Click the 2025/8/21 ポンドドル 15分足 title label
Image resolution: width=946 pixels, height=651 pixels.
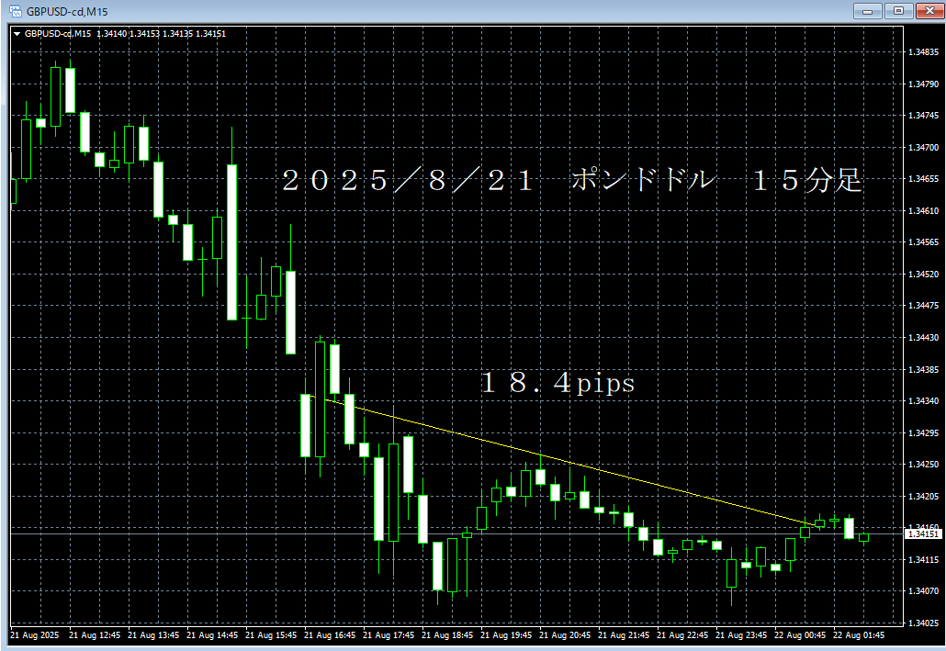click(572, 180)
